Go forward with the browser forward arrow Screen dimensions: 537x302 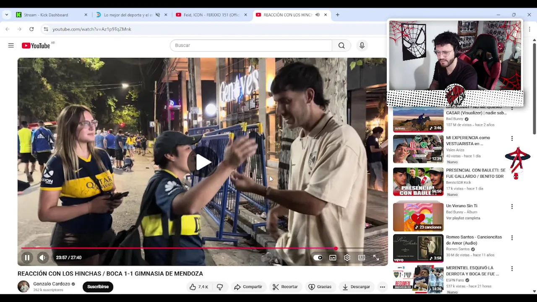(19, 29)
